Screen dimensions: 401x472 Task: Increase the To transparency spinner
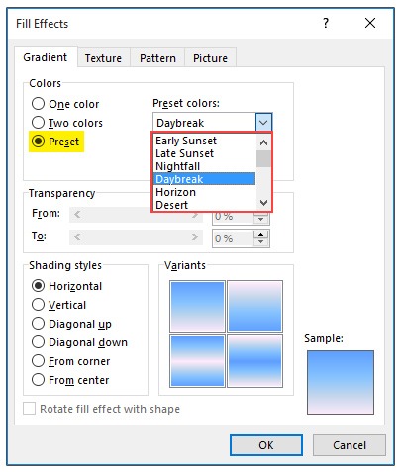click(x=261, y=235)
